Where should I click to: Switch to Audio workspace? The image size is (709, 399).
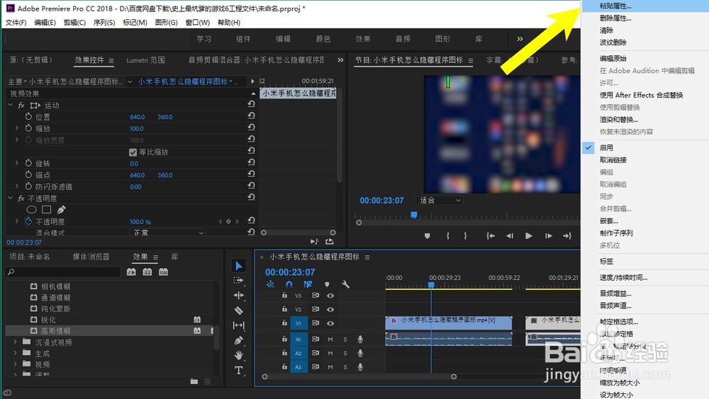403,39
